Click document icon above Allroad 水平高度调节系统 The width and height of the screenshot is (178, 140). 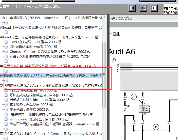click(x=6, y=23)
